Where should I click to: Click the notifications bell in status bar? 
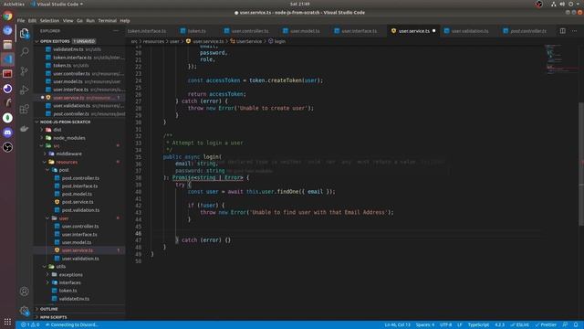[x=576, y=325]
